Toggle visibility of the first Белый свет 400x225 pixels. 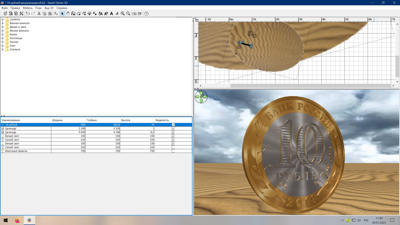(x=173, y=136)
